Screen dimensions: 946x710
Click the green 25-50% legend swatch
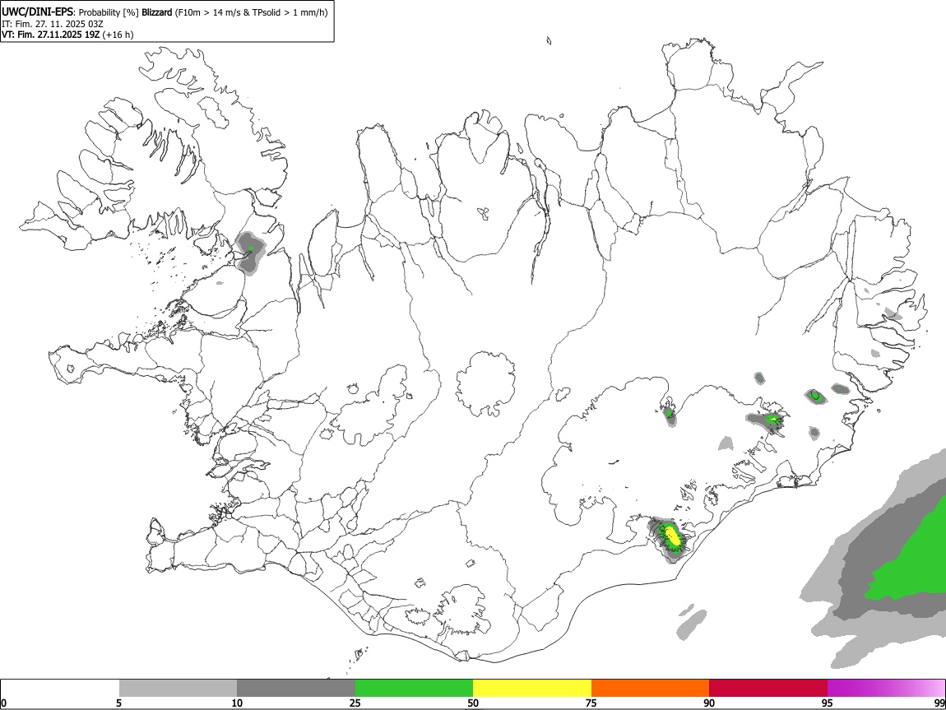[414, 689]
